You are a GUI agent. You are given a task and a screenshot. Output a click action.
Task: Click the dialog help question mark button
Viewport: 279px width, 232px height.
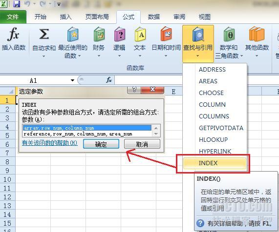coord(134,90)
